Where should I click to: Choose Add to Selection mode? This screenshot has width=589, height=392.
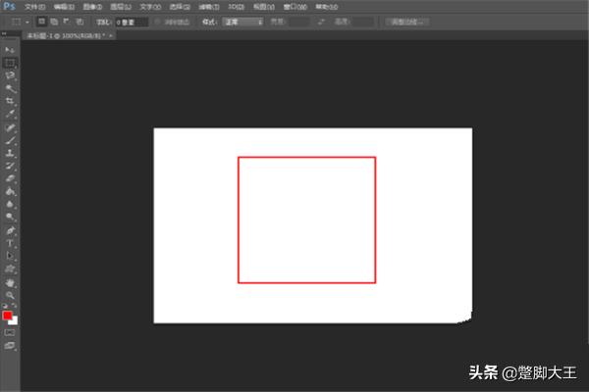54,22
